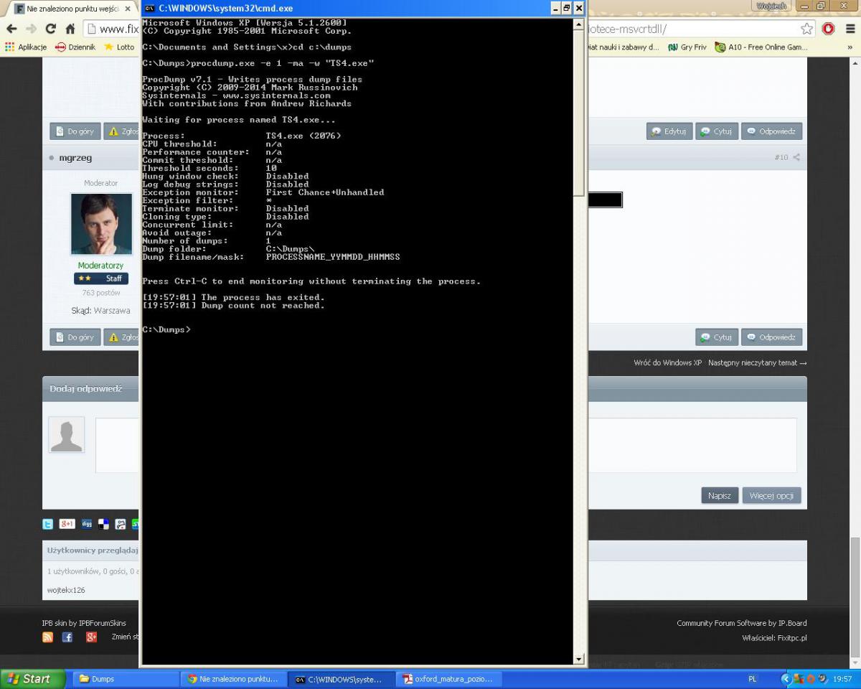Share via the Digg icon

pos(87,524)
